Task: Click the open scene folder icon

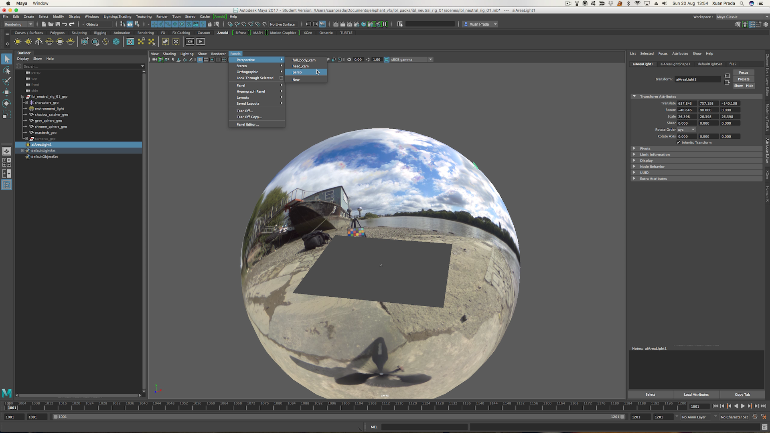Action: 51,24
